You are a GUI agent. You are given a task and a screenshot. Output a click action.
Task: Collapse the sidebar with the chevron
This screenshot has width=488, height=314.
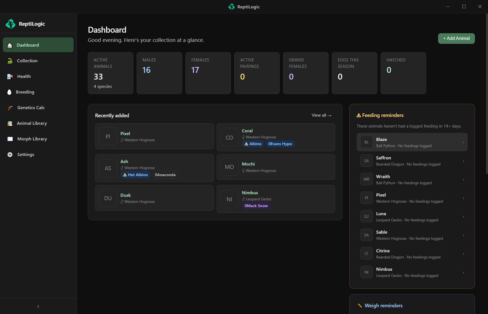pos(38,306)
